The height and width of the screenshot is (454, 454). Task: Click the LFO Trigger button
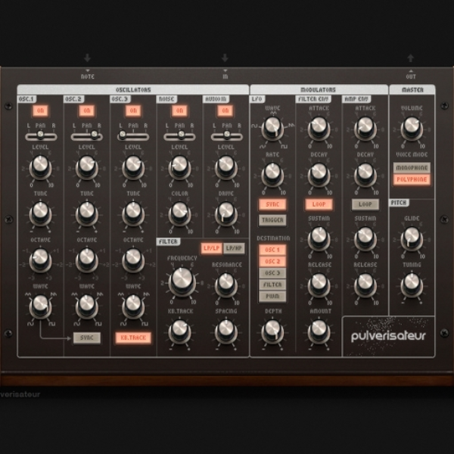(272, 220)
